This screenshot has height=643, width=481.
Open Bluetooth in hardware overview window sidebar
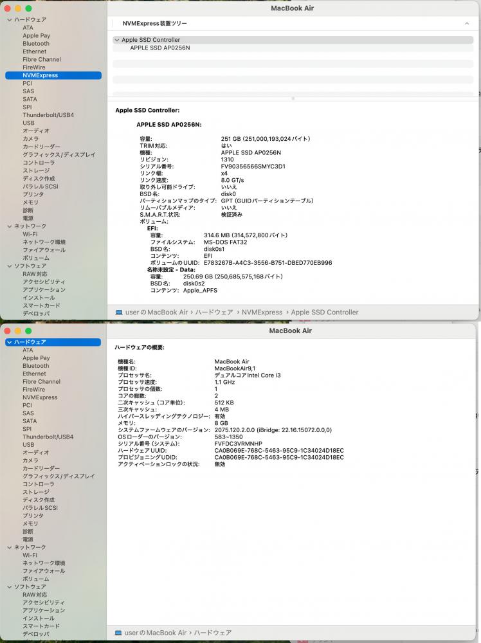point(36,366)
